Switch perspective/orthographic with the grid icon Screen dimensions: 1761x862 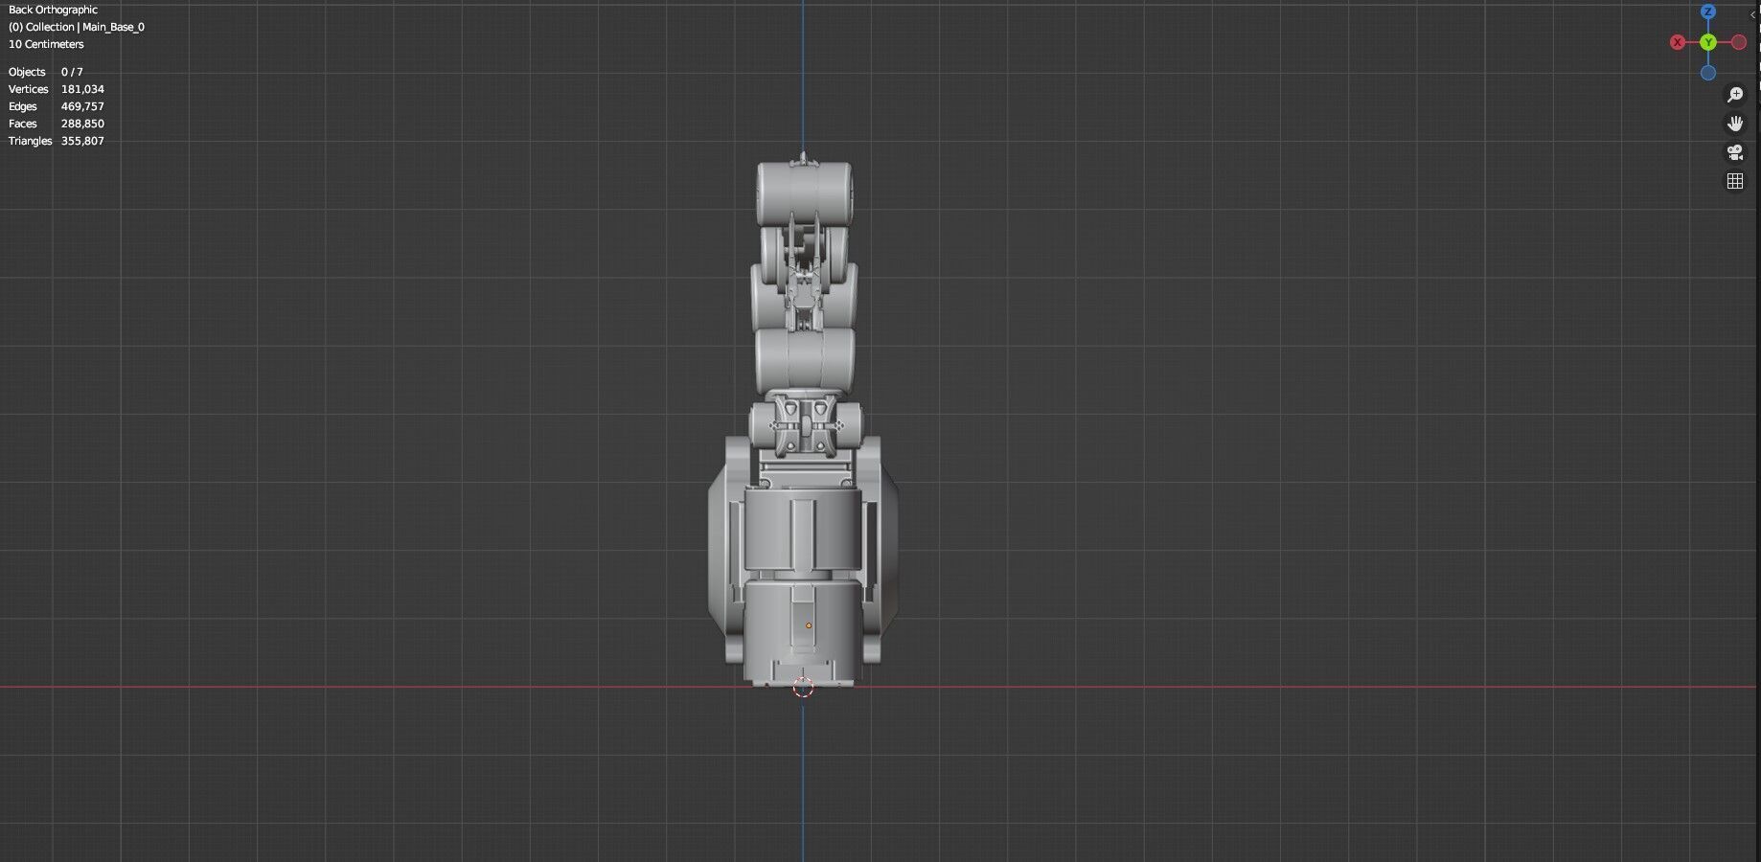[1734, 181]
